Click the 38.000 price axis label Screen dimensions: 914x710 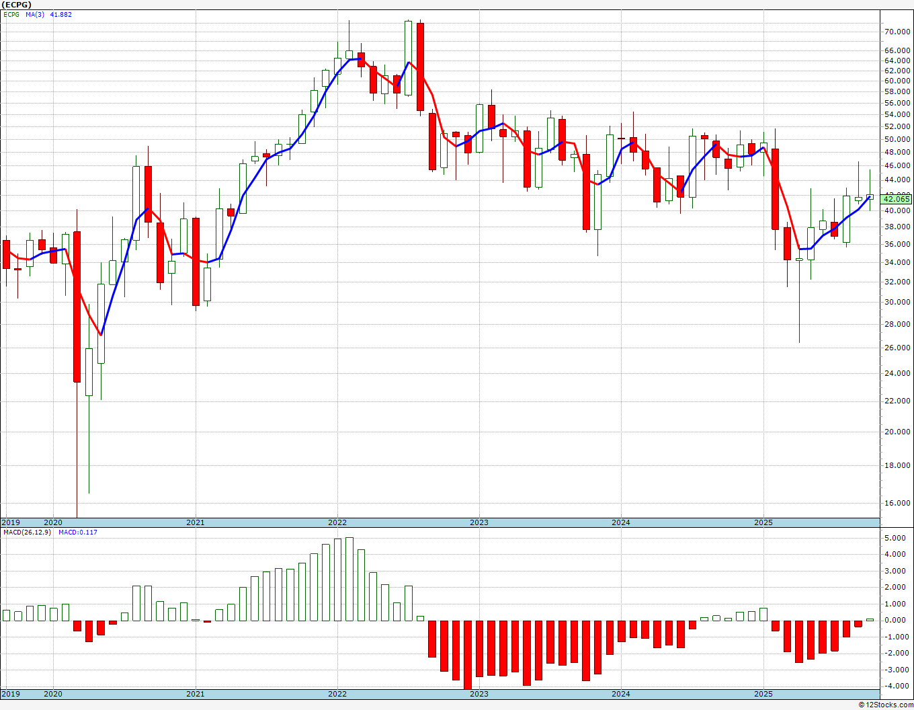[897, 227]
